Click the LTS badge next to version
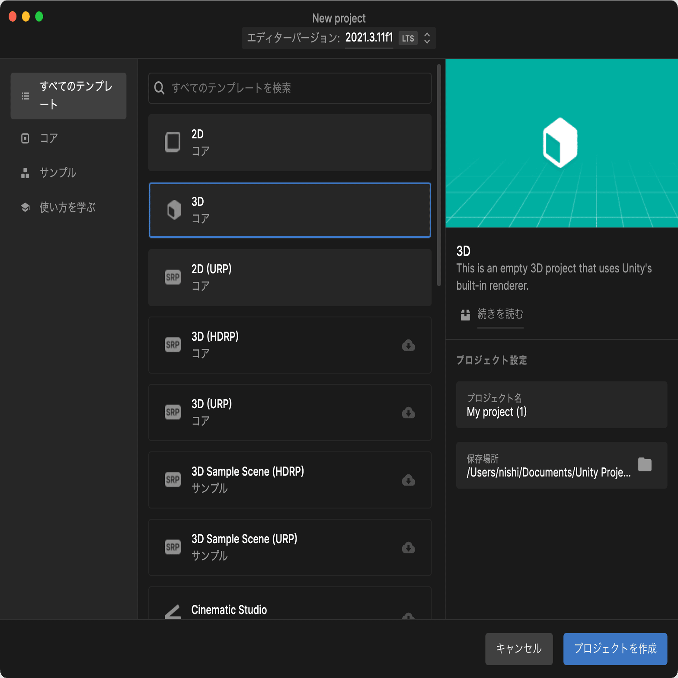Image resolution: width=678 pixels, height=678 pixels. pyautogui.click(x=408, y=38)
